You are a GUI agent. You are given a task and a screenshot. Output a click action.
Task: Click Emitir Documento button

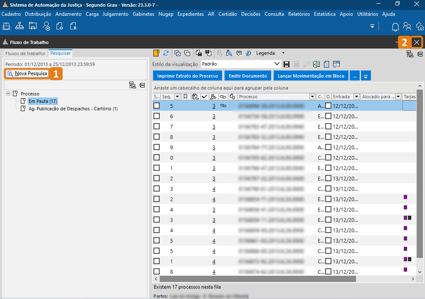[248, 76]
